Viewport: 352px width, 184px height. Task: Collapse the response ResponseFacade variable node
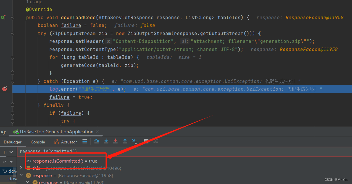click(x=21, y=175)
